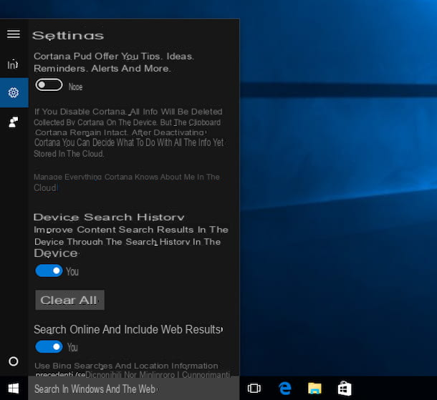
Task: Open File Explorer from taskbar
Action: (314, 389)
